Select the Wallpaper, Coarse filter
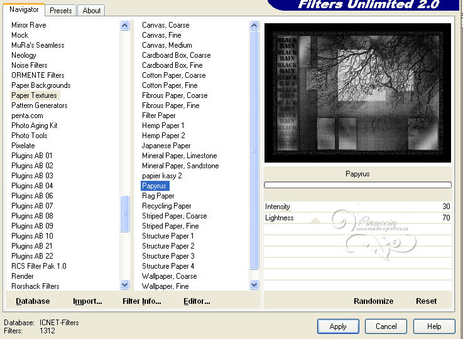 tap(169, 276)
